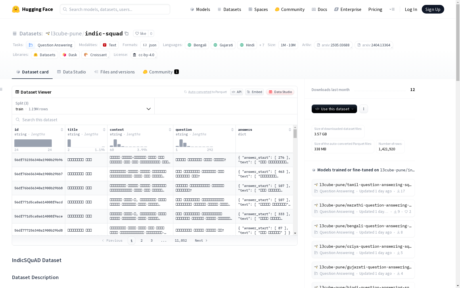Focus the Search this dataset field
Viewport: 460px width, 288px height.
pyautogui.click(x=155, y=120)
